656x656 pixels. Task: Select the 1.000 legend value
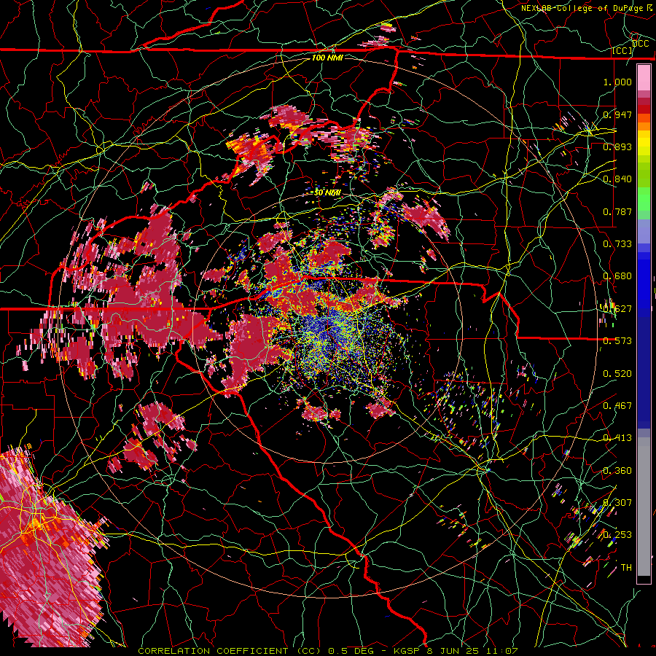[x=617, y=82]
